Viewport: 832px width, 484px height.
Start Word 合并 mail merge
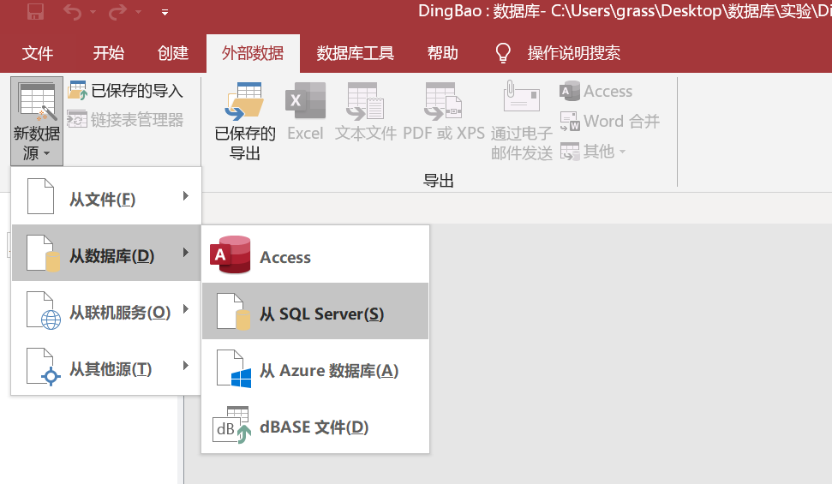622,122
